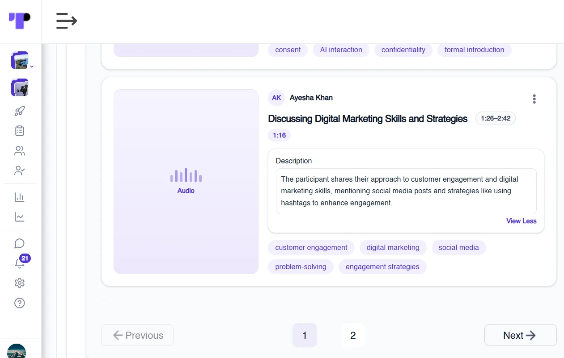Go to page 2
564x358 pixels.
[x=353, y=335]
